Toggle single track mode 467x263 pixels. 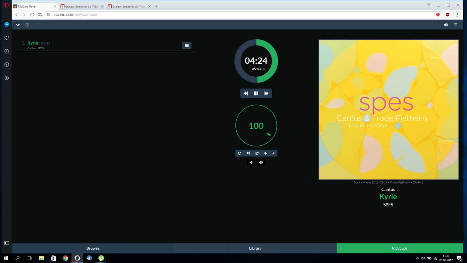pyautogui.click(x=257, y=153)
